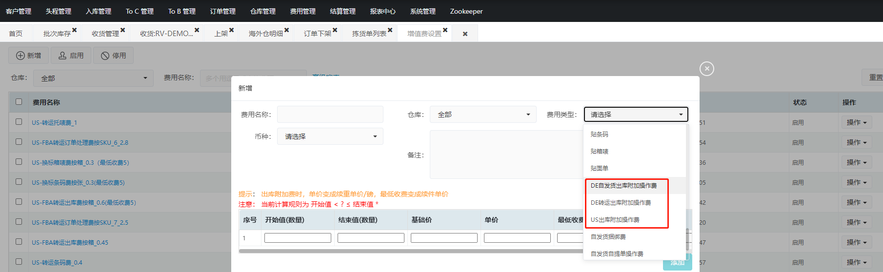Expand 操作 dropdown for US-换标条码费按张_0.3 row
This screenshot has width=883, height=272.
(856, 182)
